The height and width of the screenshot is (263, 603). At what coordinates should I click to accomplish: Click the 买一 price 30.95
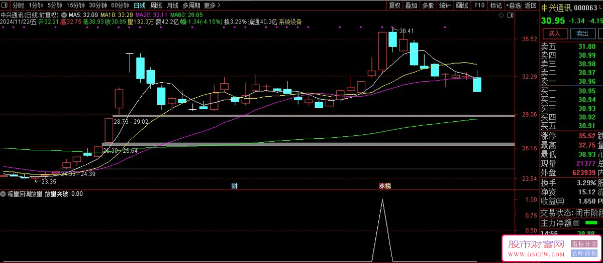[587, 91]
